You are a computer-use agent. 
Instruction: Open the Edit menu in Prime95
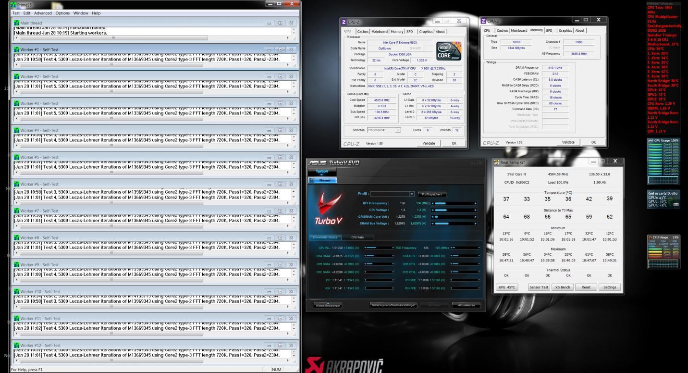28,13
